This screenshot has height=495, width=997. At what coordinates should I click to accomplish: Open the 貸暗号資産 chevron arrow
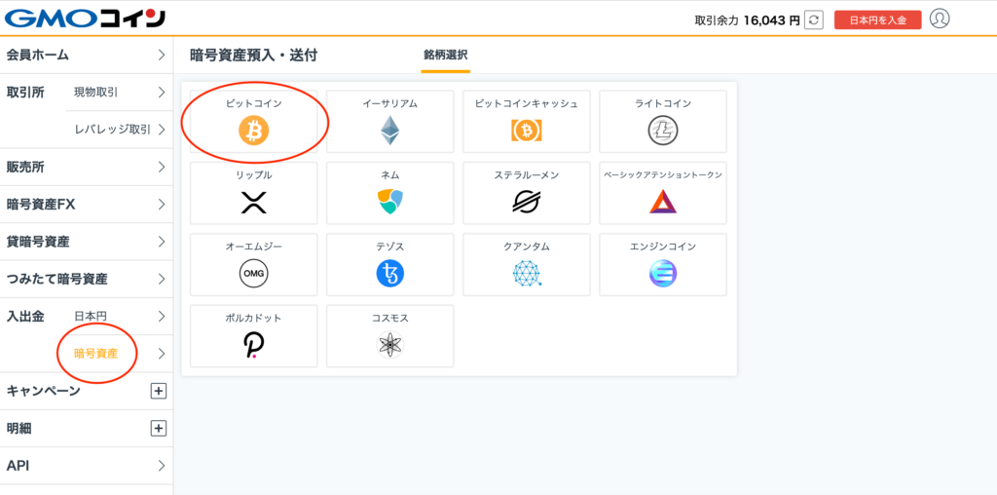tap(162, 242)
